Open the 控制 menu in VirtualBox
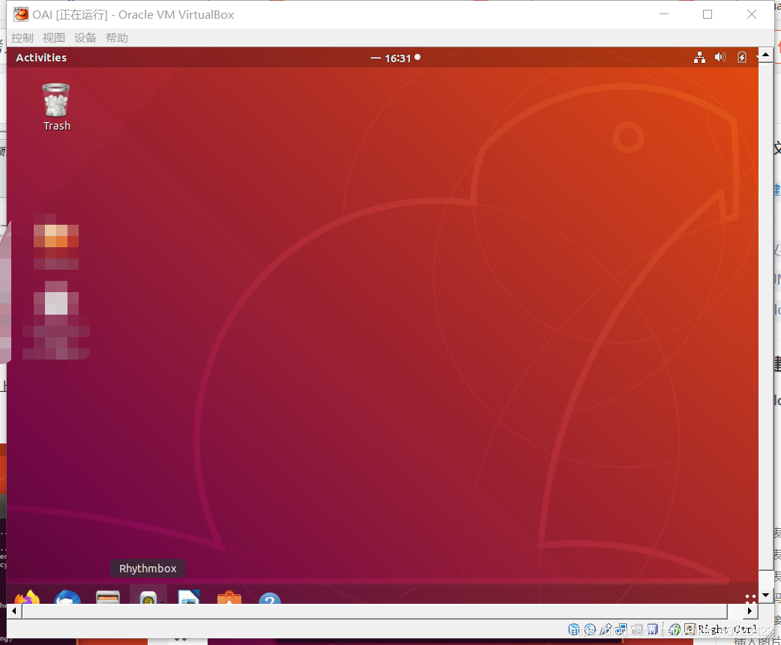The height and width of the screenshot is (645, 781). click(x=22, y=37)
